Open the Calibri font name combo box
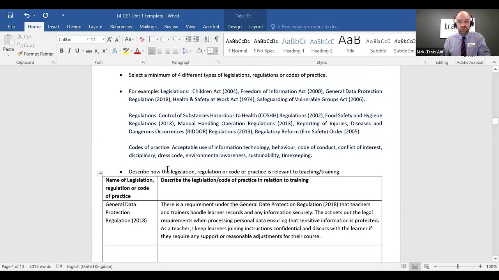Image resolution: width=499 pixels, height=280 pixels. pos(74,39)
